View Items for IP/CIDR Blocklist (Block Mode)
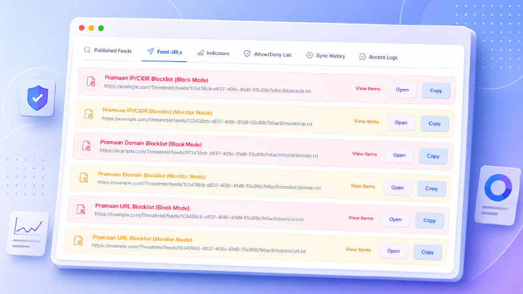 368,89
